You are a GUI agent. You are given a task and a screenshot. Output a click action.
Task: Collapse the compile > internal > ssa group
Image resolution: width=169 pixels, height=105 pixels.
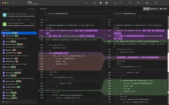tap(2, 47)
